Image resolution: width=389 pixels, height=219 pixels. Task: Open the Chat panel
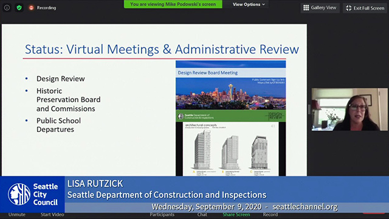[202, 215]
